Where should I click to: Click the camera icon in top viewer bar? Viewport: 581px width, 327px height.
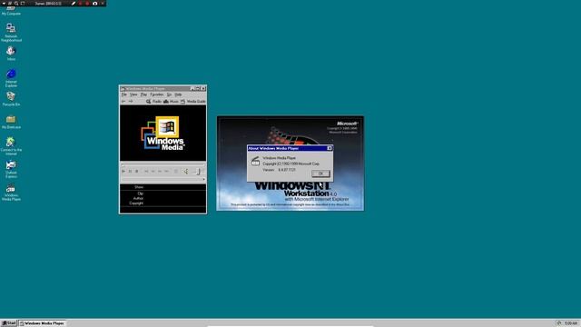tap(94, 4)
